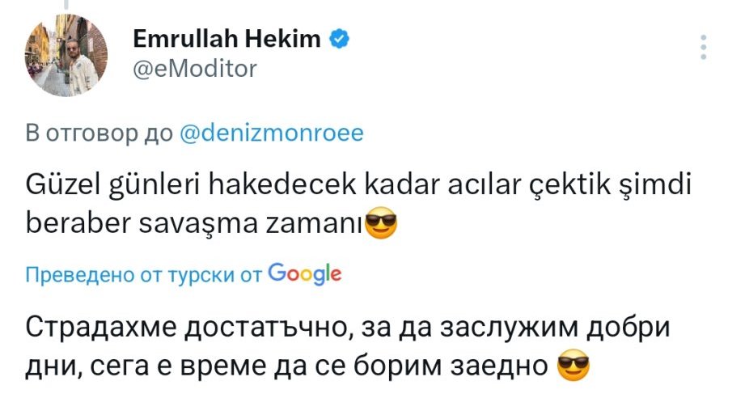Click the blue verified badge
Image resolution: width=745 pixels, height=415 pixels.
click(341, 39)
